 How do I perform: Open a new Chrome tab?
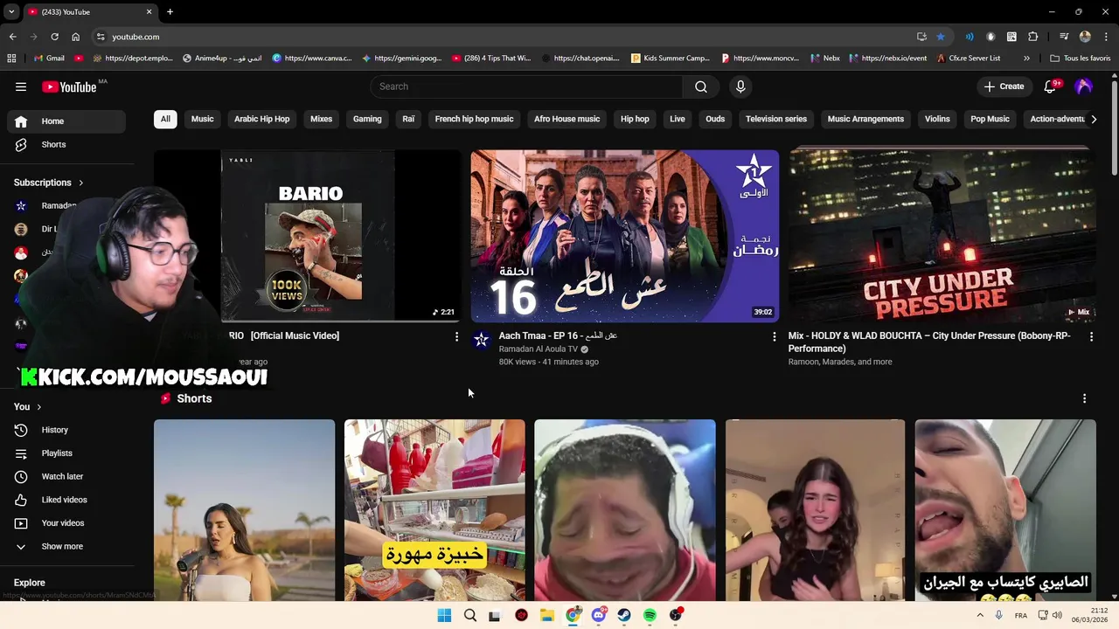170,12
